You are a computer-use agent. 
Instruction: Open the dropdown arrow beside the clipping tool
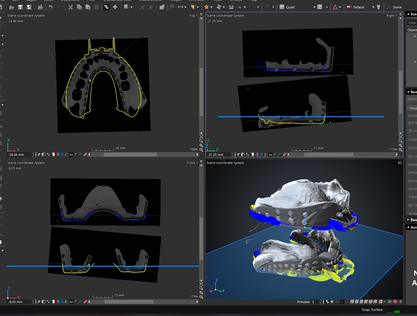tap(132, 7)
